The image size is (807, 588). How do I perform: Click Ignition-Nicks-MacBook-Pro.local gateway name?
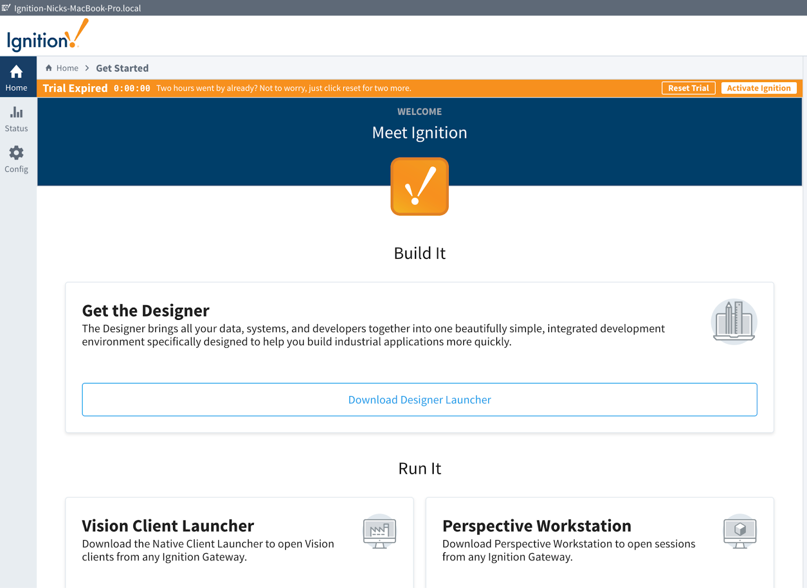pos(78,8)
